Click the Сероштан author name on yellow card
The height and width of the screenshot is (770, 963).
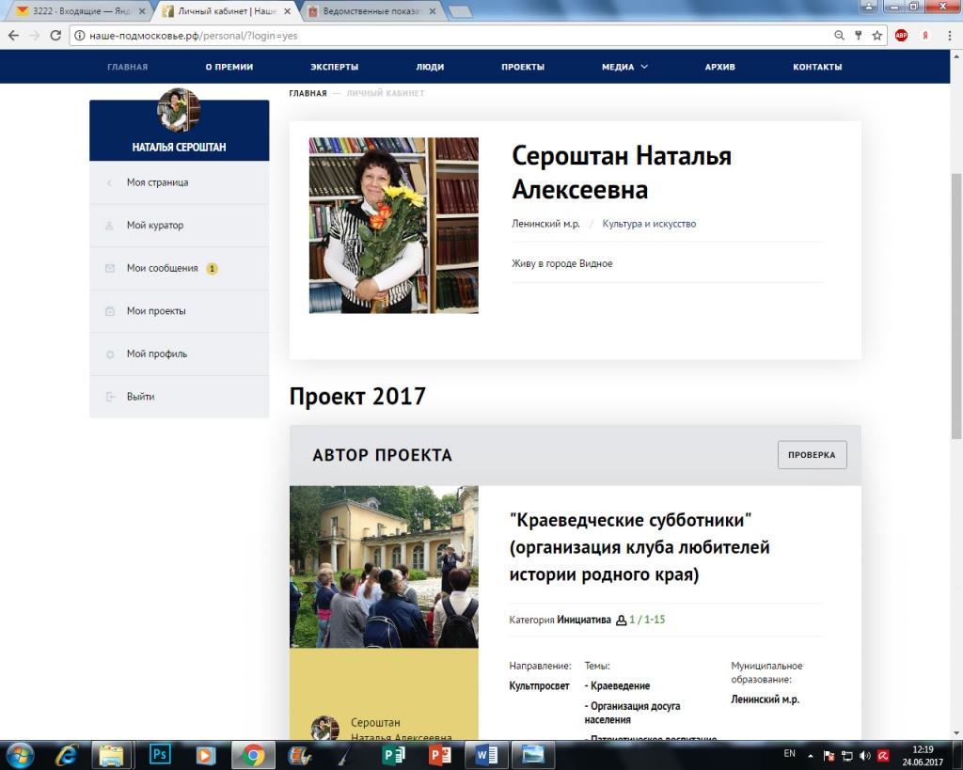(x=401, y=730)
